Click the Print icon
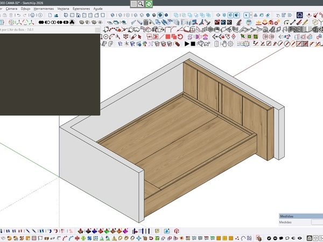 click(x=32, y=16)
